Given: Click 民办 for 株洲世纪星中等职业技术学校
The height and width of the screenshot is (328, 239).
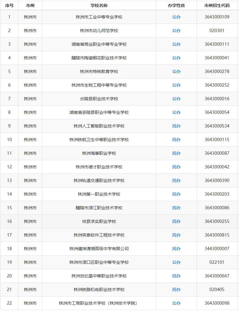Looking at the screenshot, I should (x=176, y=276).
